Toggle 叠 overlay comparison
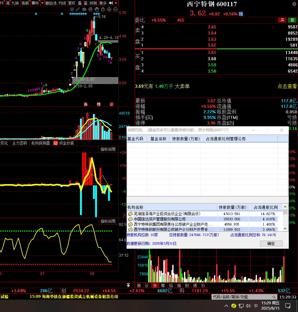Viewport: 298px width, 312px height. (80, 3)
